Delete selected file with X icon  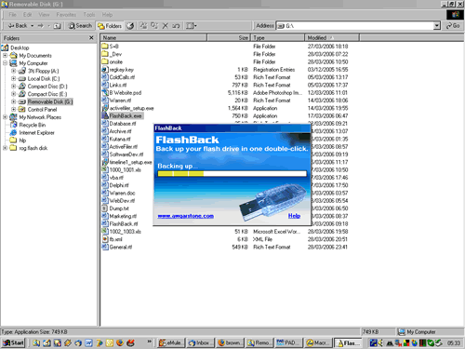166,26
